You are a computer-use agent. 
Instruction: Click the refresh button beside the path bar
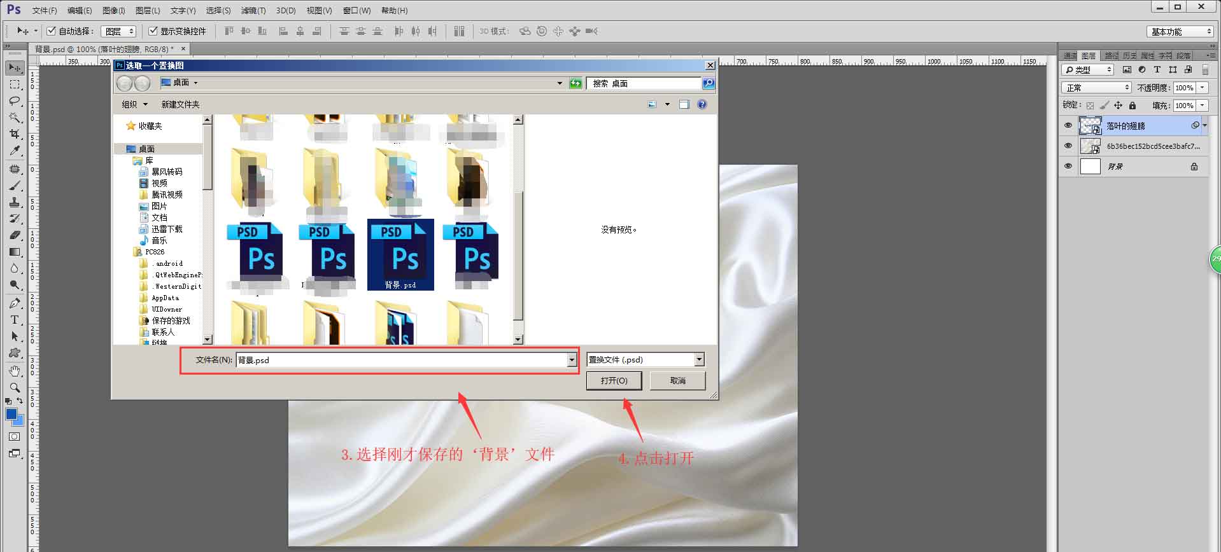click(x=575, y=83)
